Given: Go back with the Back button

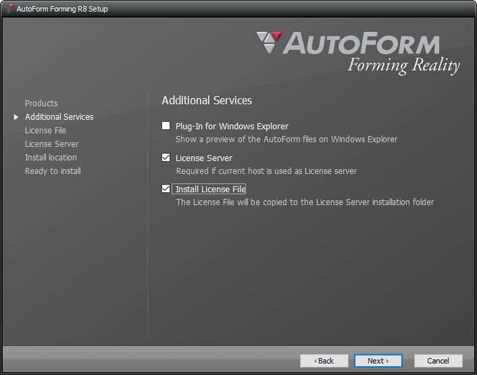Looking at the screenshot, I should point(324,361).
